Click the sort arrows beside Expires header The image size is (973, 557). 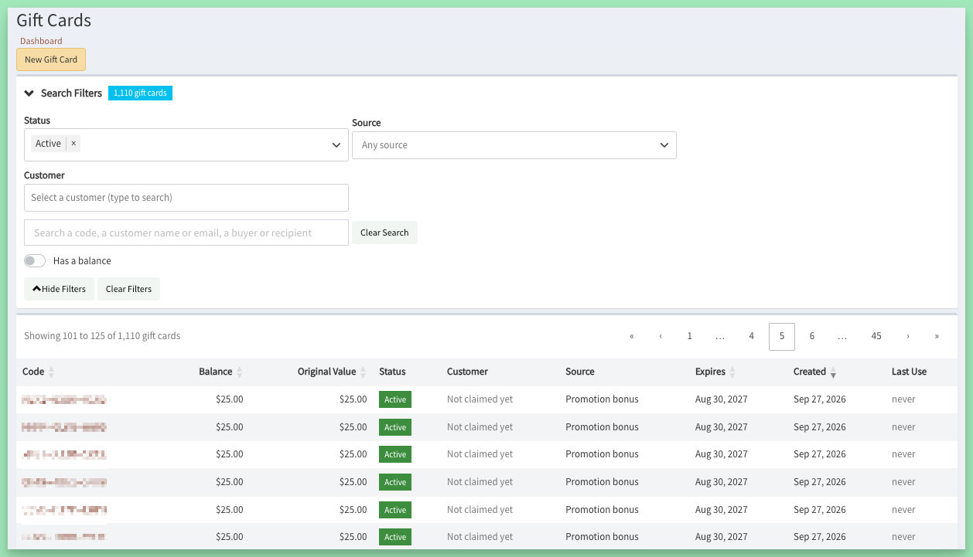coord(732,372)
